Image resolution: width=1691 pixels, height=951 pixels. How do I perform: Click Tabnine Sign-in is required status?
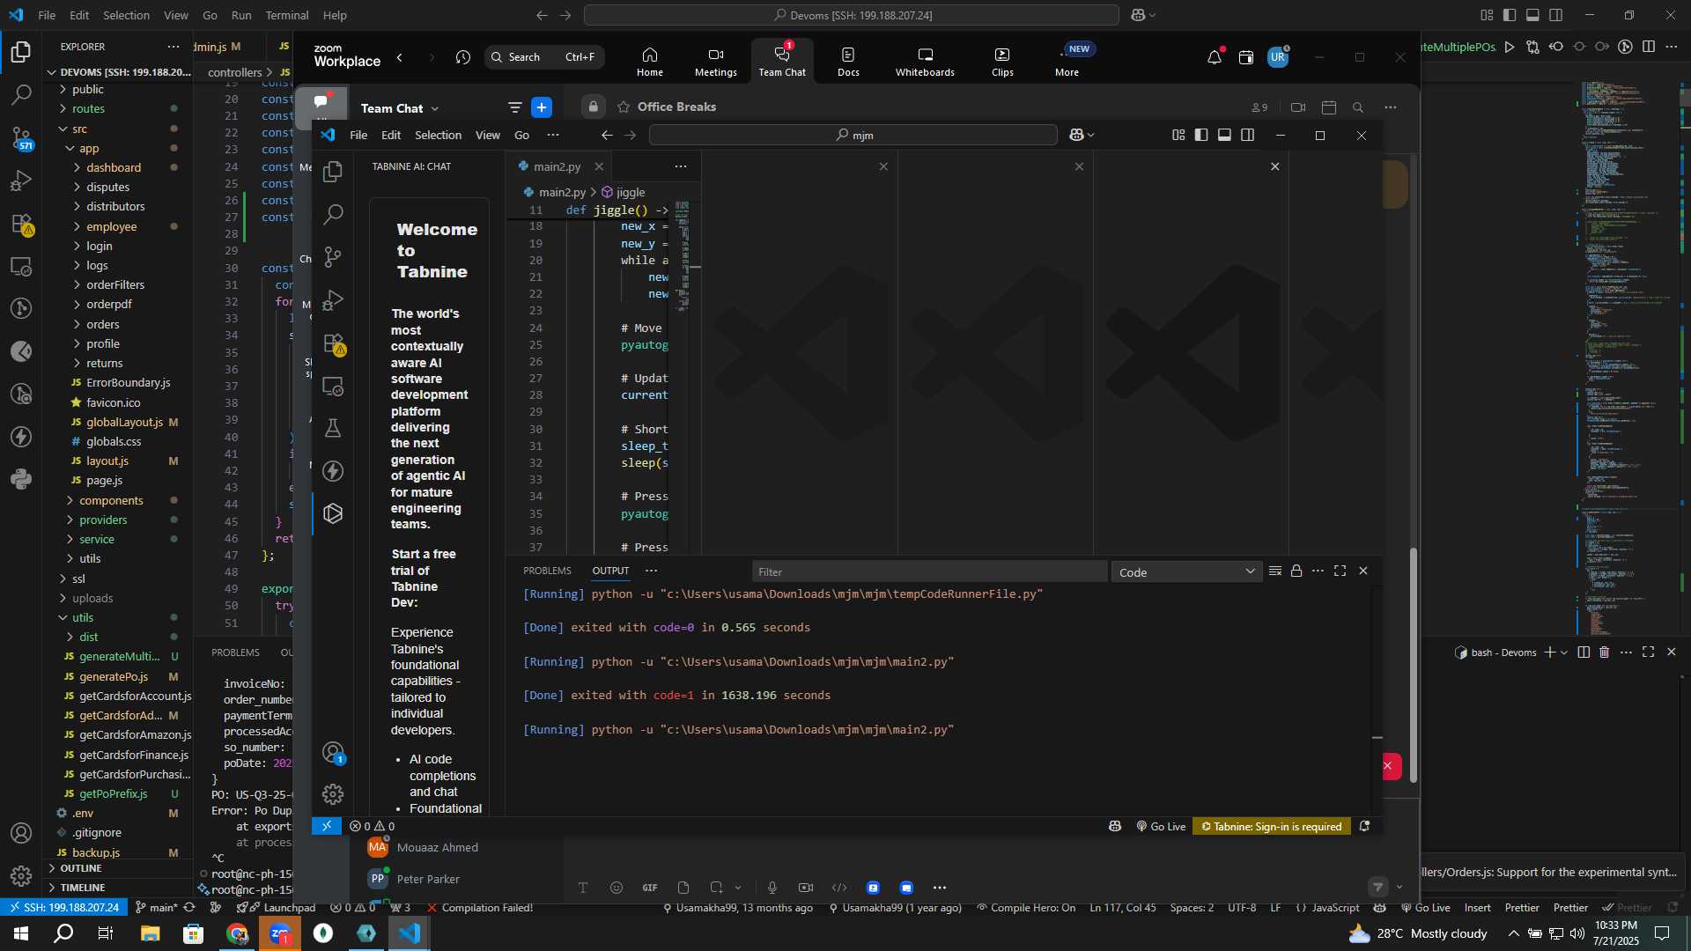1272,827
